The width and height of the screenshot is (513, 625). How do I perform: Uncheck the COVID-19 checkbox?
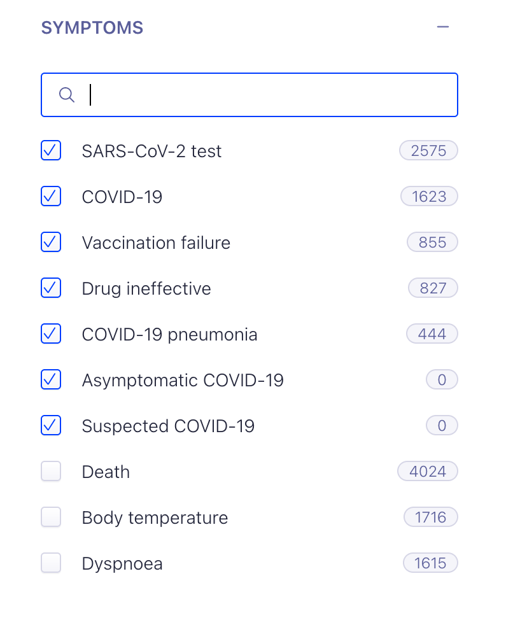51,196
